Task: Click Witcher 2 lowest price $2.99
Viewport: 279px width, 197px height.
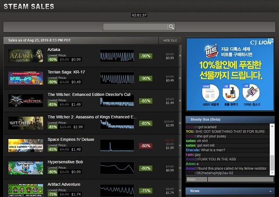Action: click(78, 127)
